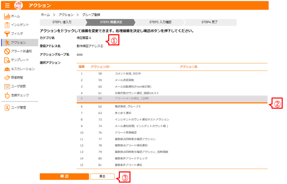The width and height of the screenshot is (287, 184).
Task: Go to アクション in the breadcrumb
Action: [66, 15]
